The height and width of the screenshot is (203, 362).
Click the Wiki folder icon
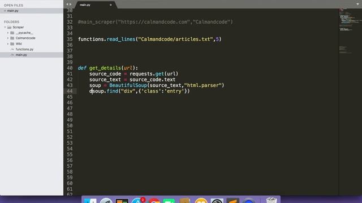pyautogui.click(x=12, y=44)
